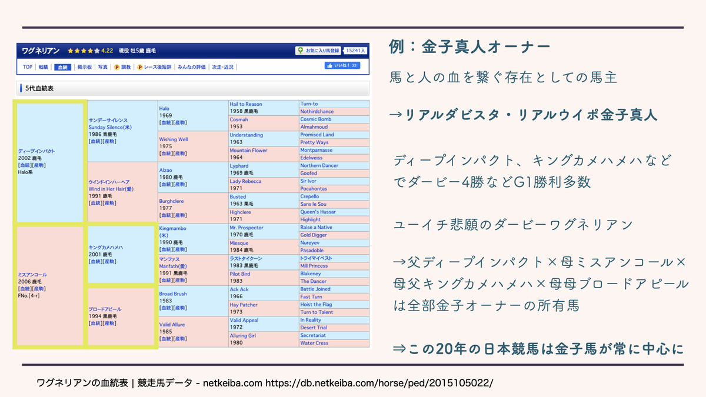Open the ラストタイクーン link
This screenshot has width=706, height=397.
pos(246,258)
